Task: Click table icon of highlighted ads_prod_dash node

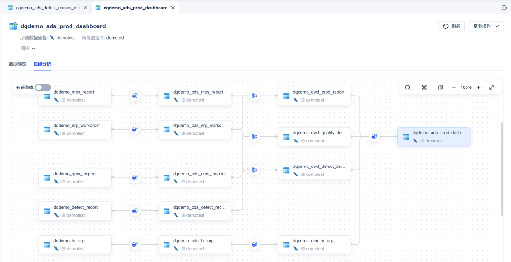Action: 406,137
